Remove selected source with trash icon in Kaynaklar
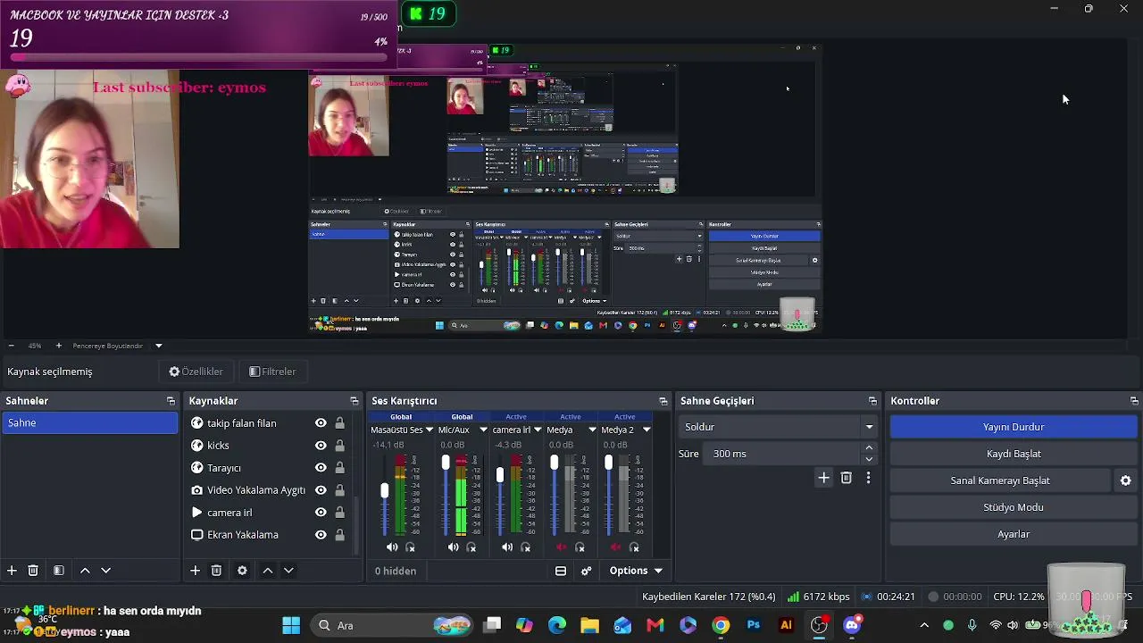Viewport: 1143px width, 643px height. tap(216, 571)
